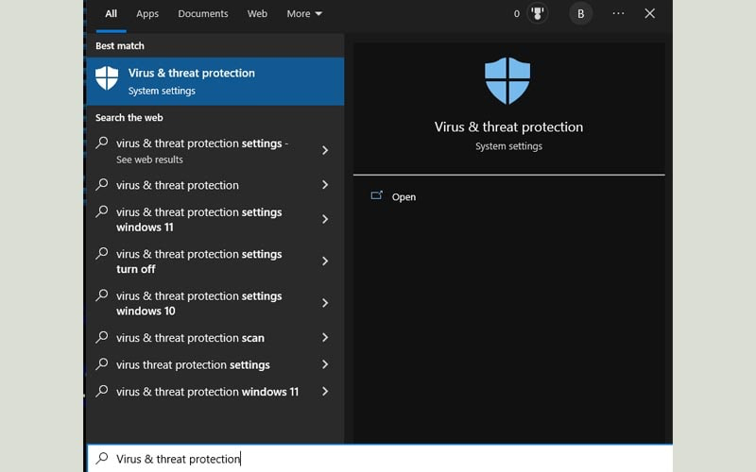
Task: Select 'virus & threat protection windows 11' suggestion
Action: 207,392
